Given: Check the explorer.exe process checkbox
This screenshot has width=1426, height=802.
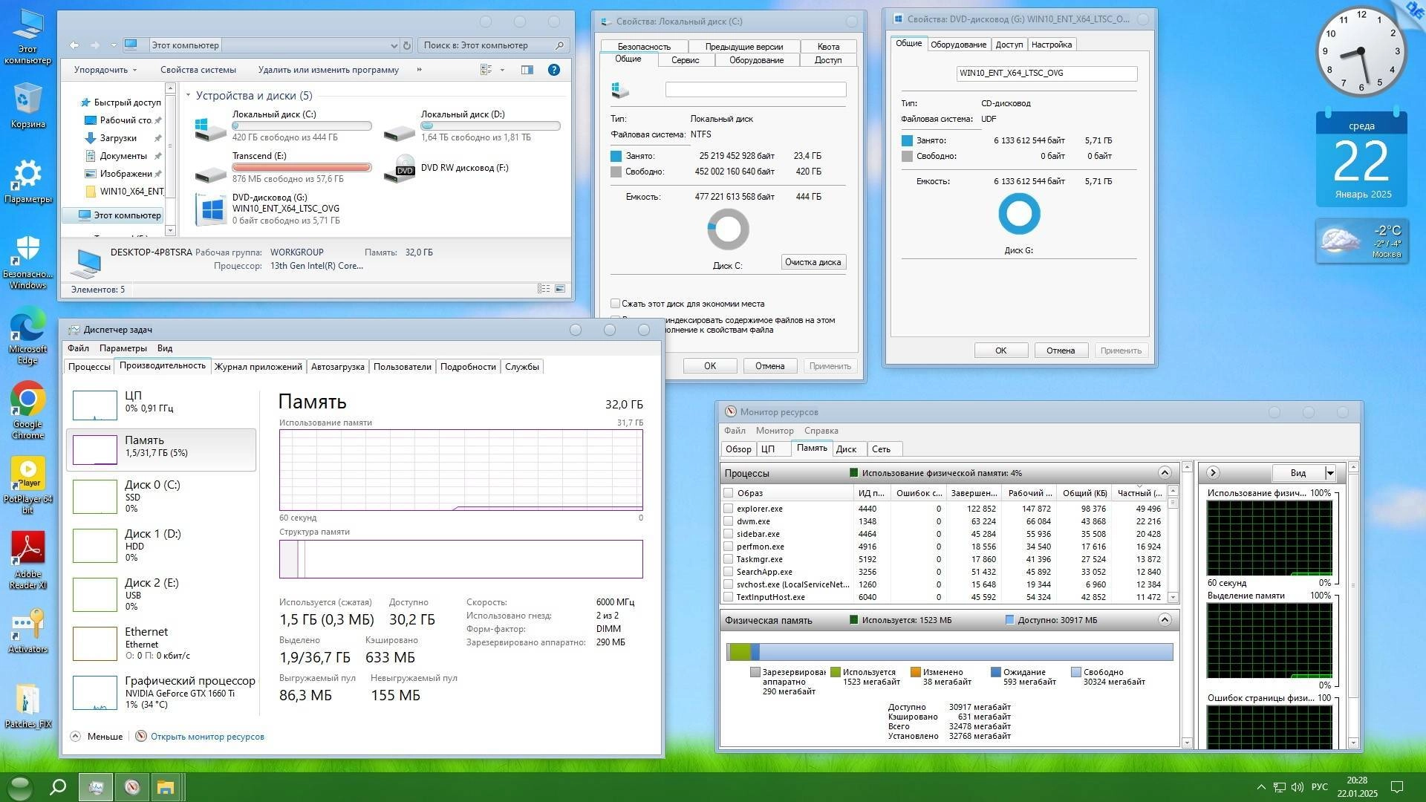Looking at the screenshot, I should coord(728,509).
